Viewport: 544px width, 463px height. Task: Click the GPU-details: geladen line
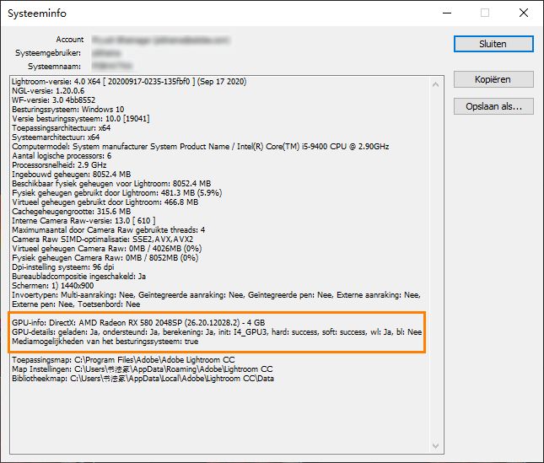[217, 332]
